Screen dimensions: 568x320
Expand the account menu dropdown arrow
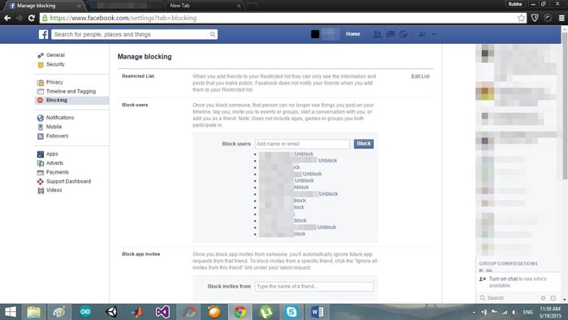click(x=433, y=34)
